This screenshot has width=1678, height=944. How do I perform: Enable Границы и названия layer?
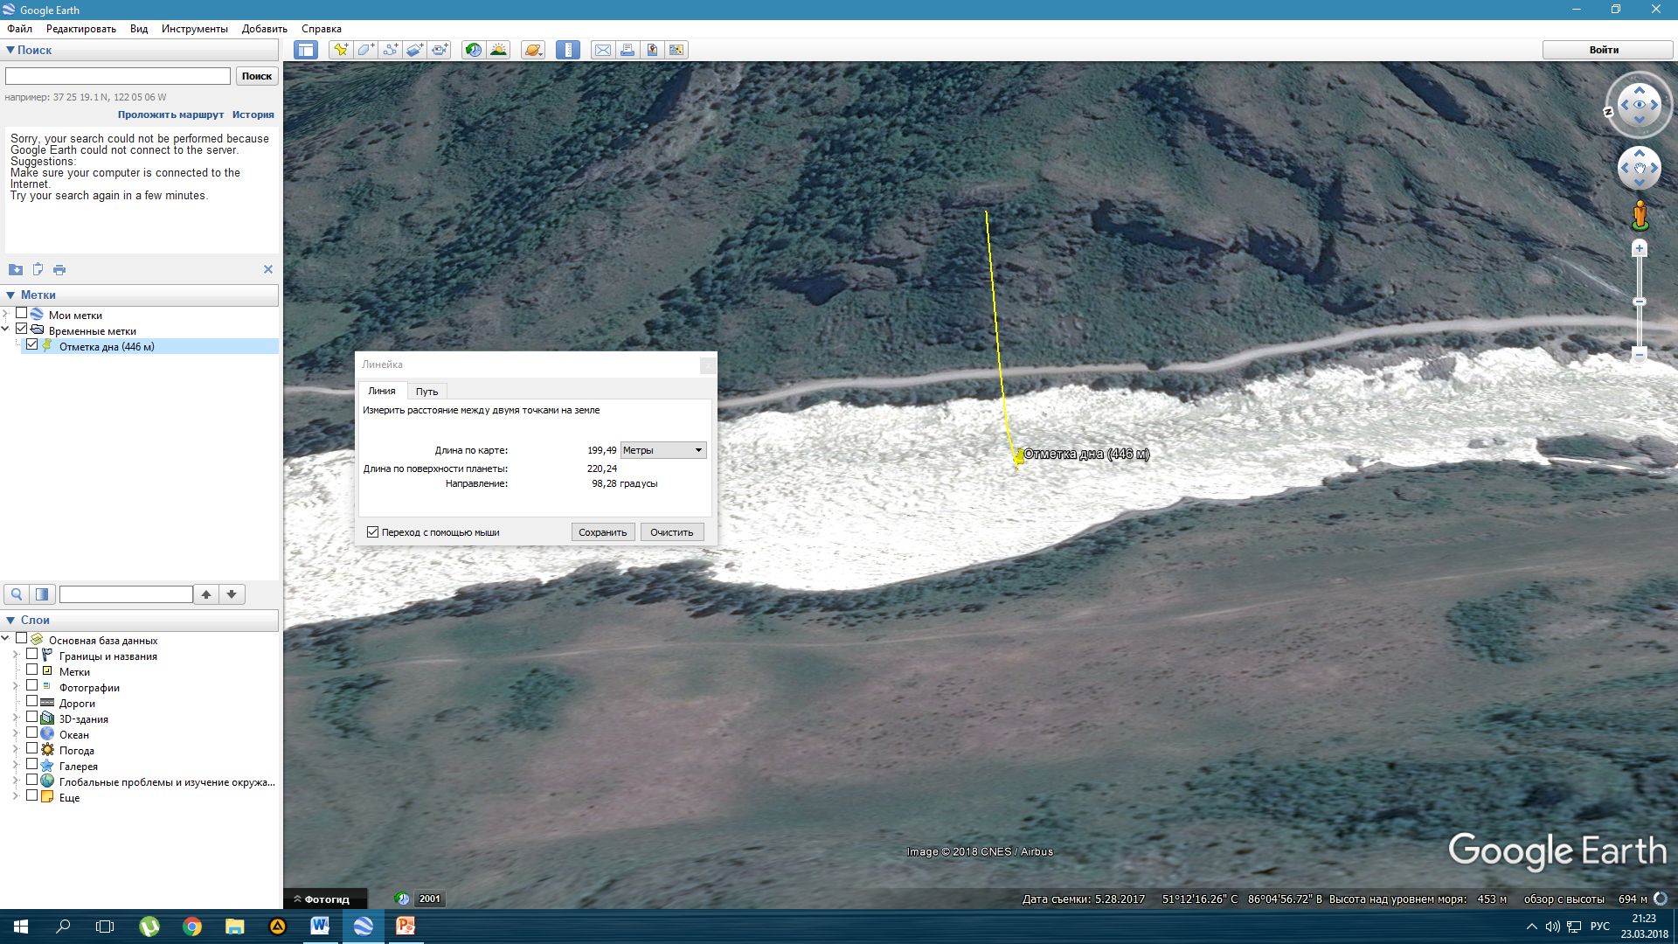point(32,654)
